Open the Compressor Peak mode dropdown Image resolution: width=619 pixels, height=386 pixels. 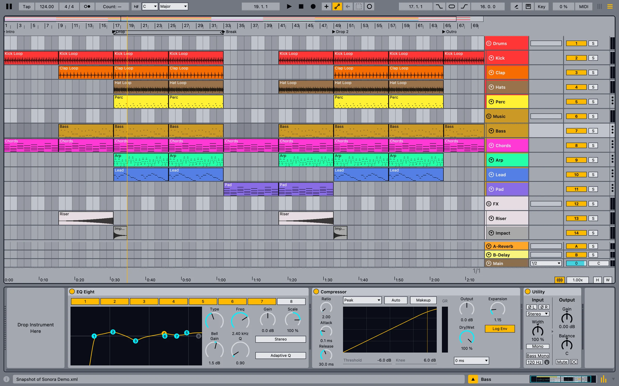coord(362,300)
